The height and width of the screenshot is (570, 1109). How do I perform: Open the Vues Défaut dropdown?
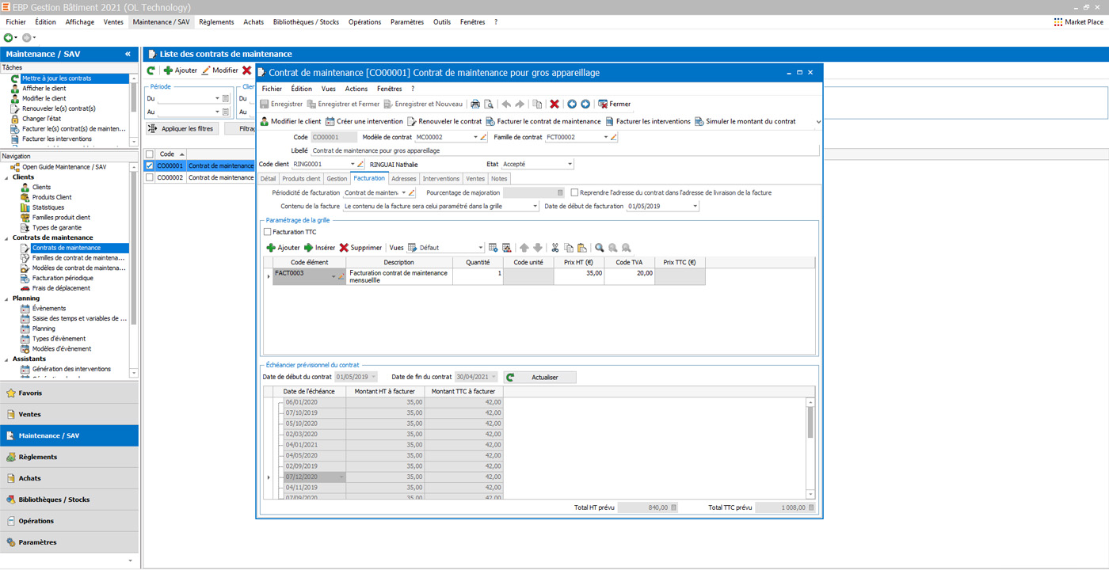(480, 248)
